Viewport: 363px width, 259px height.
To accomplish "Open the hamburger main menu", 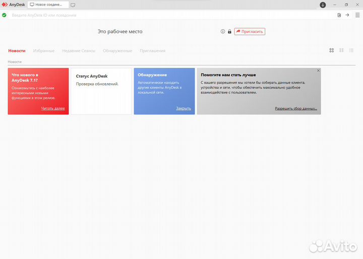I will (x=357, y=15).
